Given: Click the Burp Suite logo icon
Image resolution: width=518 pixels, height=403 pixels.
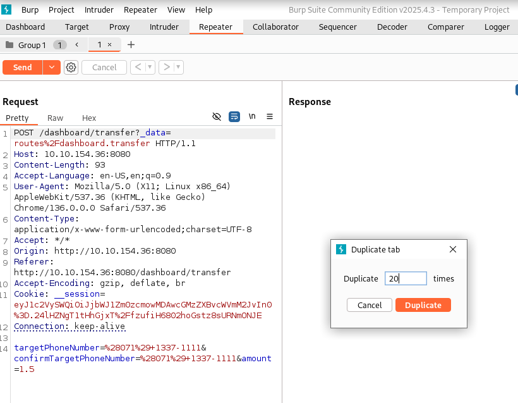Looking at the screenshot, I should tap(6, 9).
